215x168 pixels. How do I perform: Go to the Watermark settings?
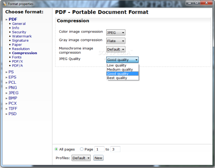tap(22, 36)
